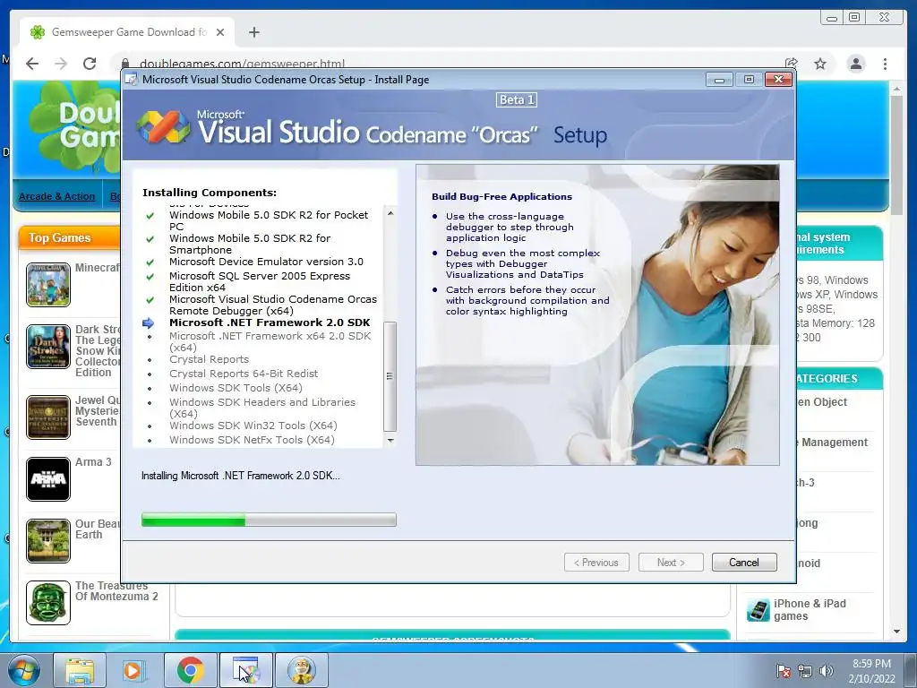Click checkmark beside Remote Debugger (x64)

150,299
